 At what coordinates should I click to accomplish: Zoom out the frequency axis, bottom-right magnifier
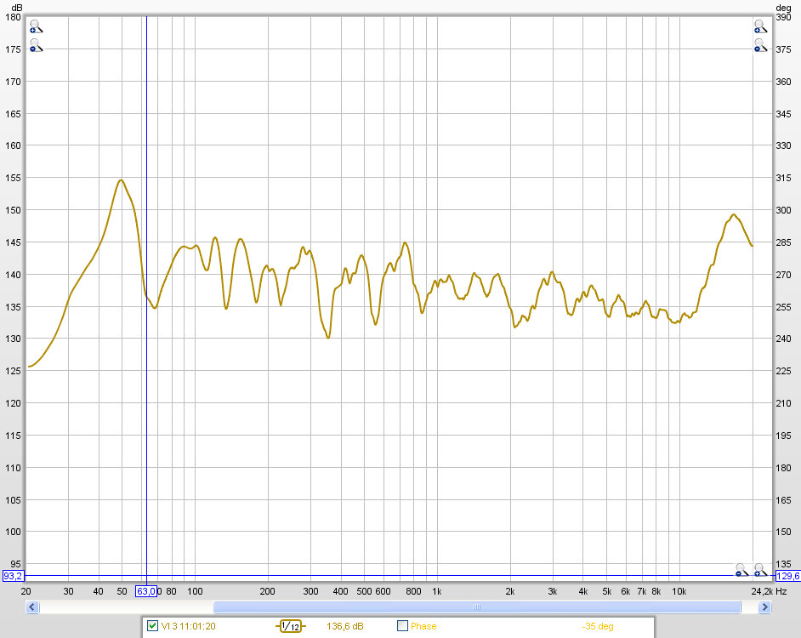point(741,569)
